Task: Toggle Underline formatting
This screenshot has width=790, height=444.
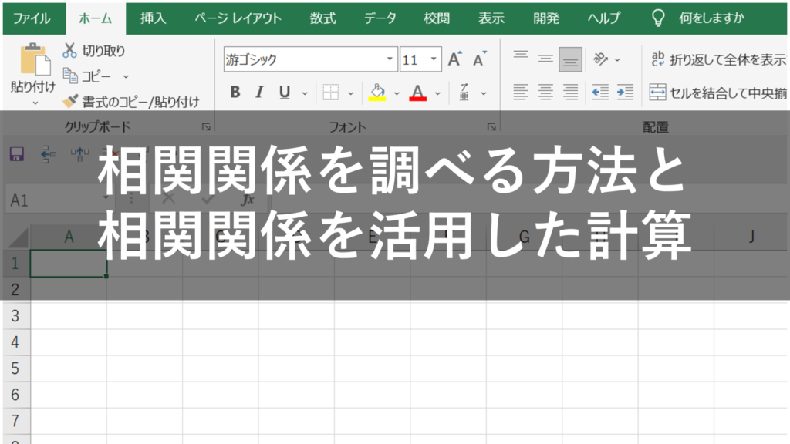Action: 284,92
